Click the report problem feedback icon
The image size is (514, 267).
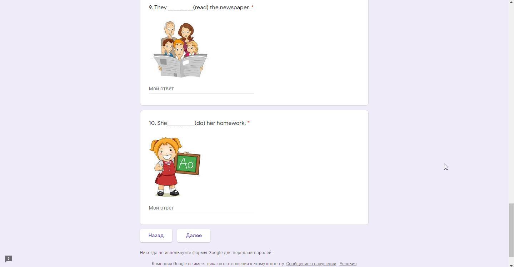pyautogui.click(x=9, y=259)
